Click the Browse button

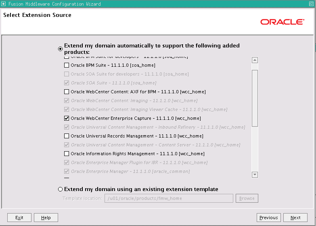coord(247,198)
